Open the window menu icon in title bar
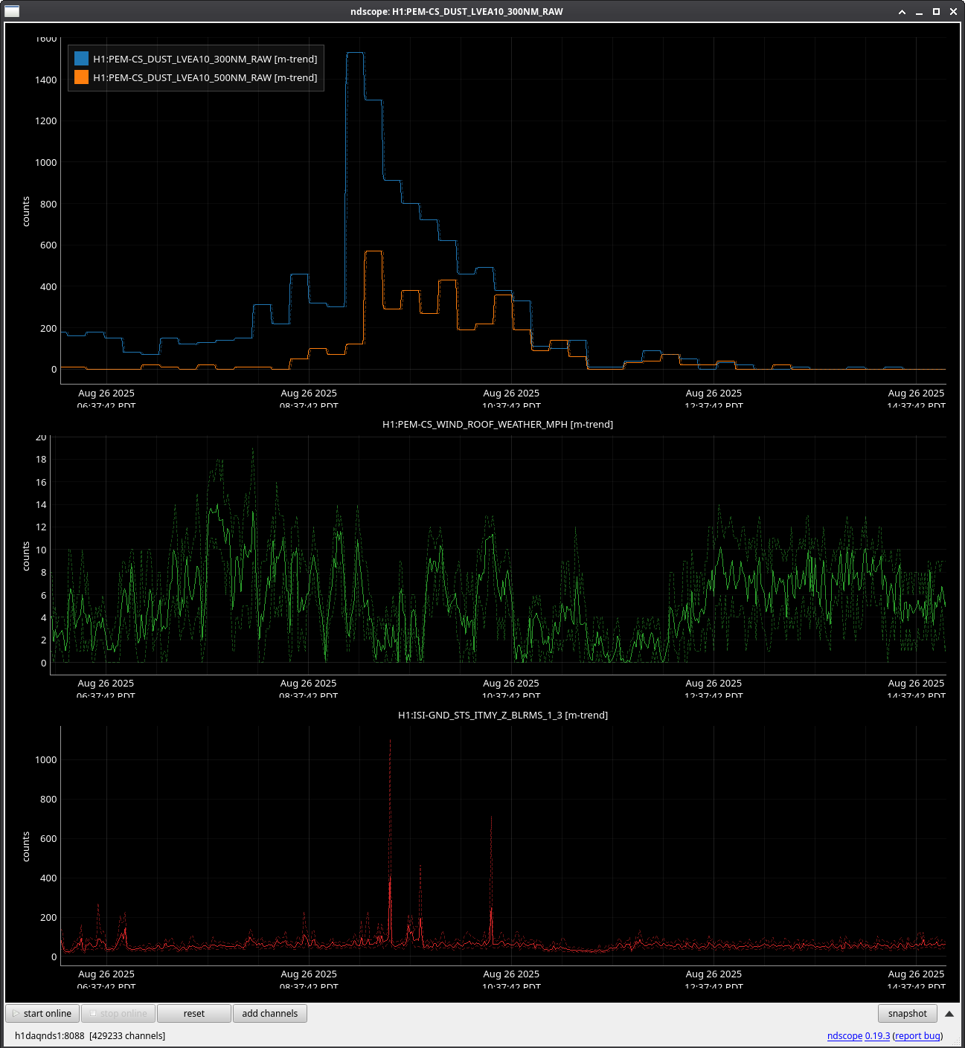 tap(11, 11)
